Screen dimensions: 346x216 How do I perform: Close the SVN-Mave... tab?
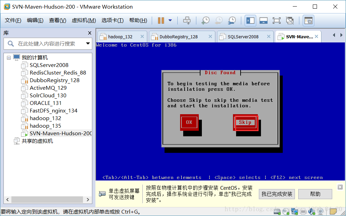point(316,37)
